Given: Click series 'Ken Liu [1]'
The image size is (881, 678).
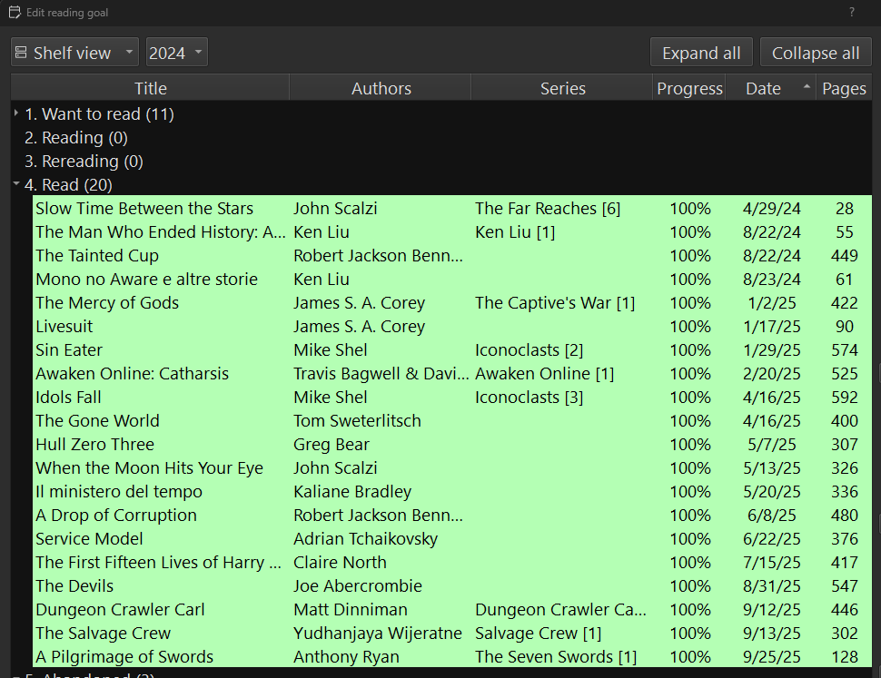Looking at the screenshot, I should (515, 231).
